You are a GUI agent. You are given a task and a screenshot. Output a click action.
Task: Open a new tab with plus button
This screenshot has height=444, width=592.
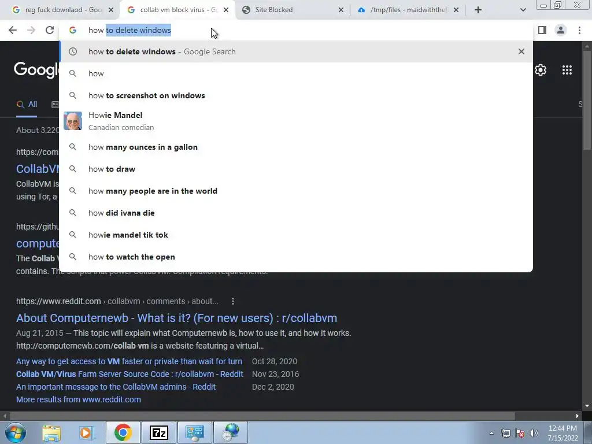coord(478,10)
